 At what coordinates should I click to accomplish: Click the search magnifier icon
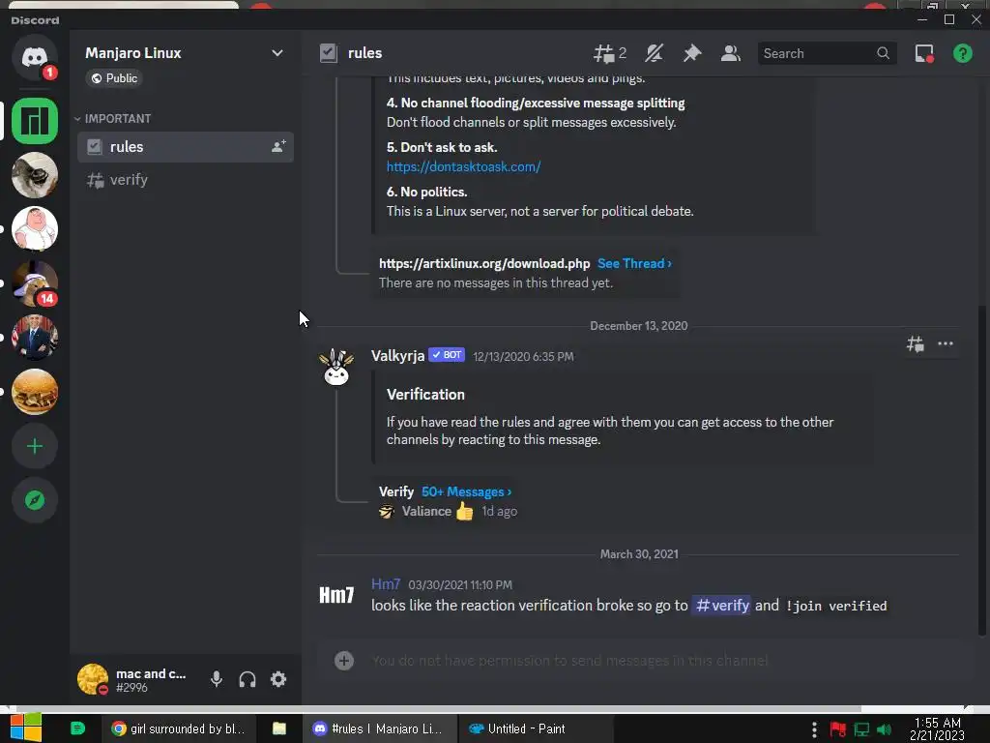884,54
